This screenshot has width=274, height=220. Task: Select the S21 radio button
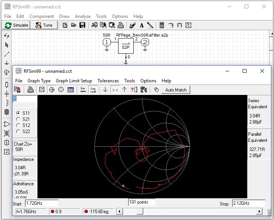[18, 119]
